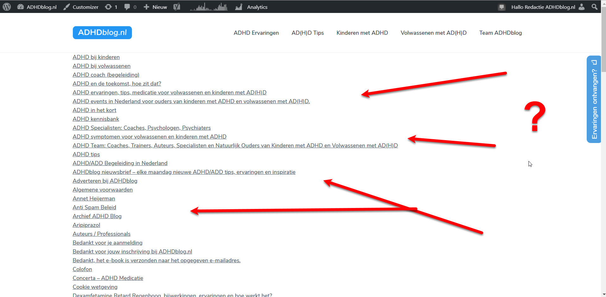Open the WordPress logo menu
The image size is (606, 297).
click(x=7, y=7)
